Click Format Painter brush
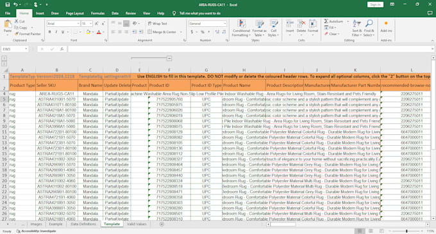This screenshot has height=234, width=436. 28,34
